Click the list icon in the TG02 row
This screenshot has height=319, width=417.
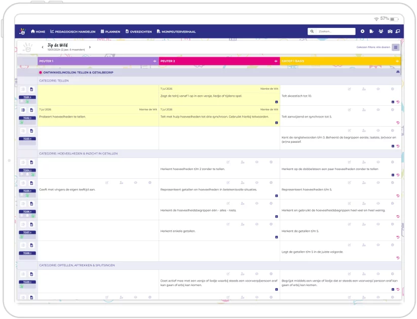[23, 110]
